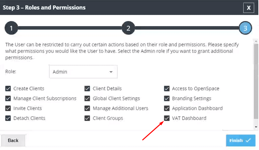259x150 pixels.
Task: Toggle Manage Client Subscriptions checkbox
Action: [x=8, y=98]
